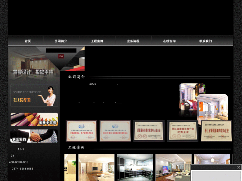The height and width of the screenshot is (181, 242).
Task: Click the A2-3 address text
Action: click(x=21, y=149)
